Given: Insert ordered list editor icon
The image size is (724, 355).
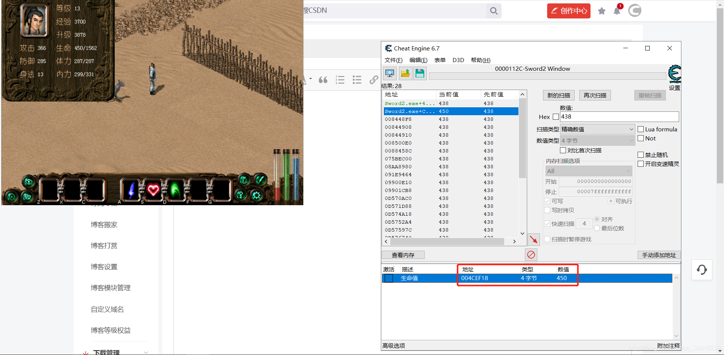Looking at the screenshot, I should click(x=340, y=80).
